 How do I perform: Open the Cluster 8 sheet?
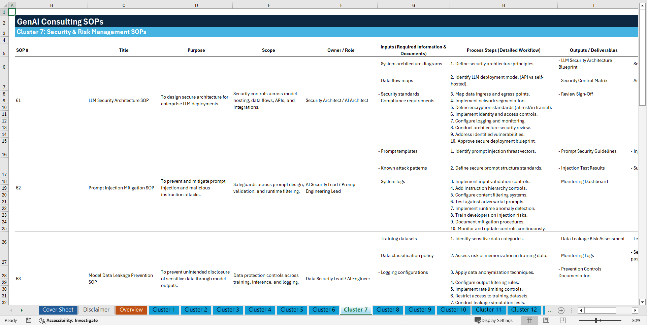point(388,310)
